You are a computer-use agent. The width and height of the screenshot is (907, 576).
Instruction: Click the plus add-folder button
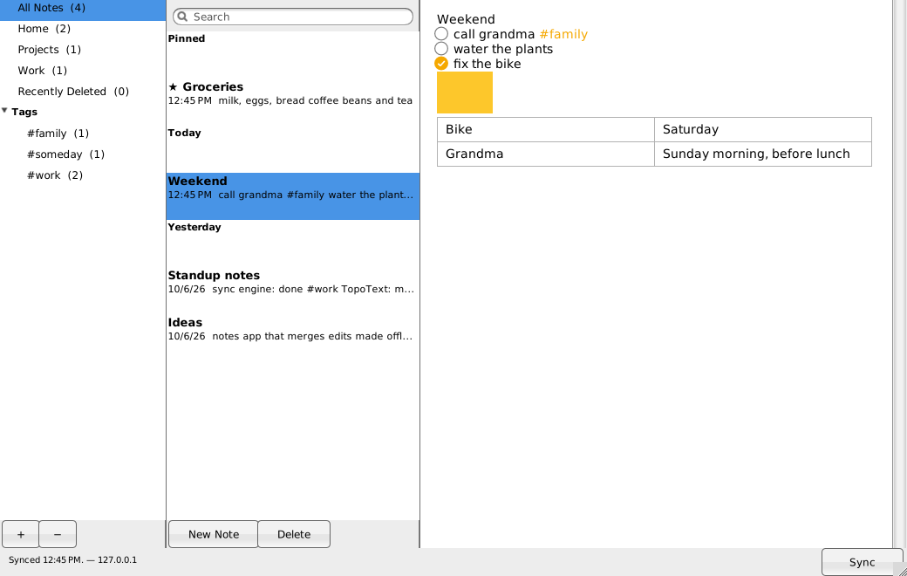click(x=20, y=534)
